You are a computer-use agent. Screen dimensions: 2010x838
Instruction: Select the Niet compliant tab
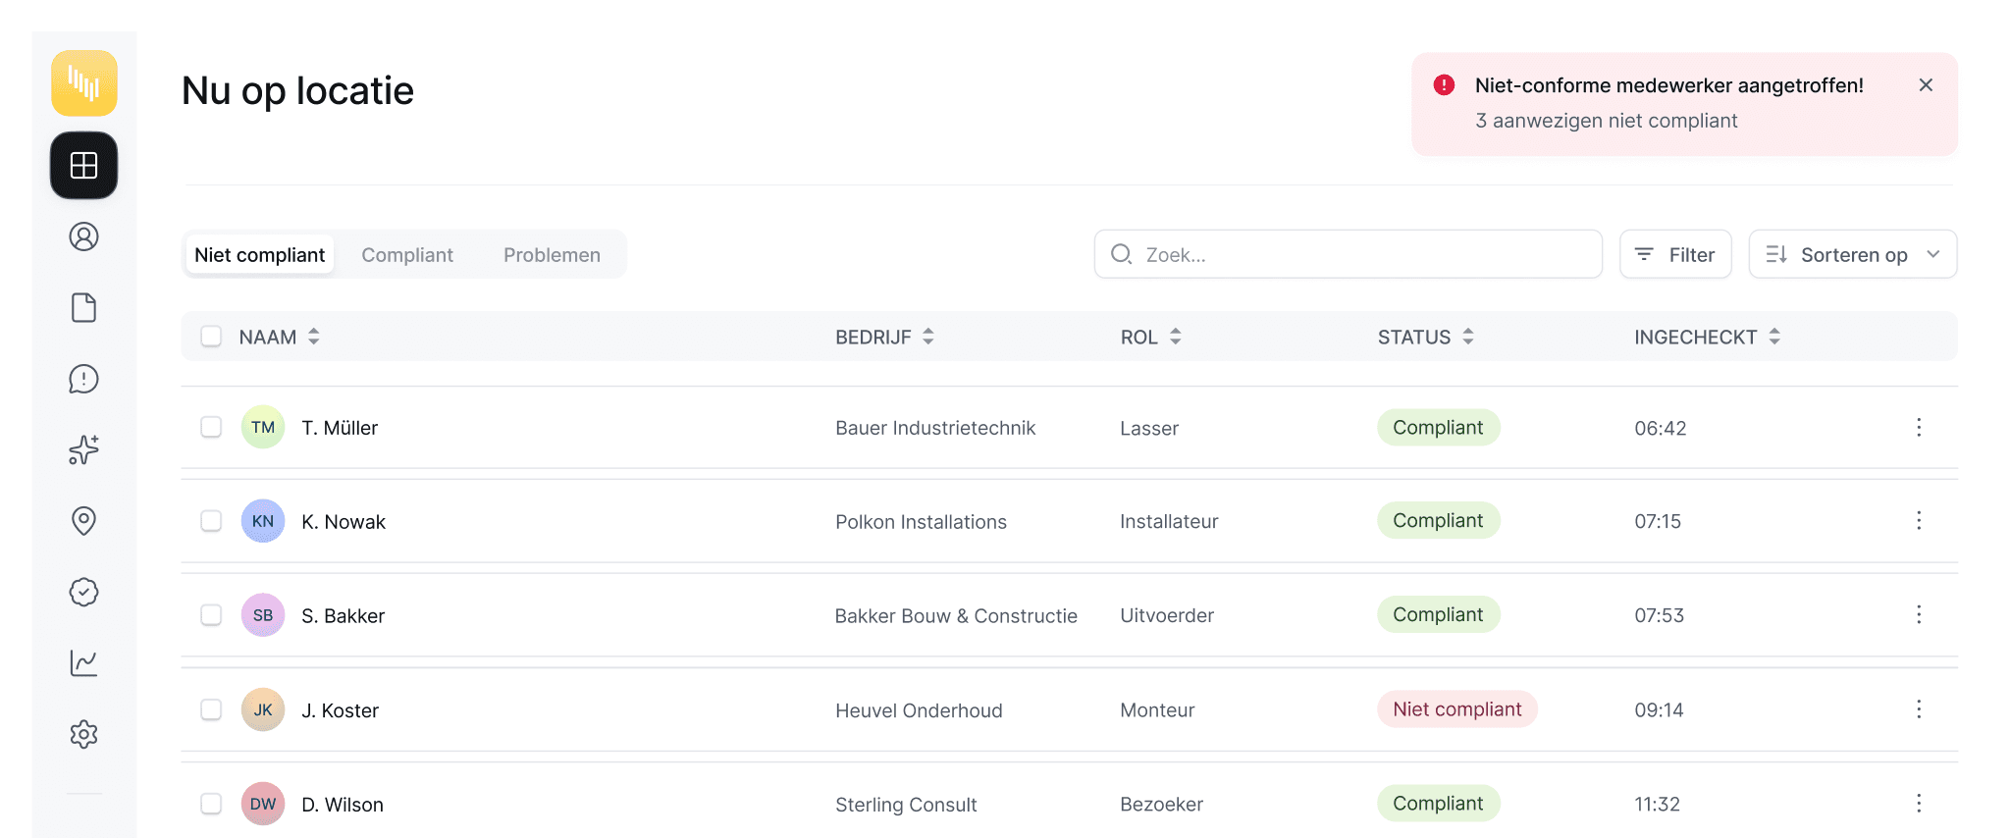259,254
